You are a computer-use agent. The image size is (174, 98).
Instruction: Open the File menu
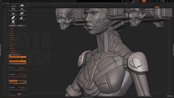(36, 3)
